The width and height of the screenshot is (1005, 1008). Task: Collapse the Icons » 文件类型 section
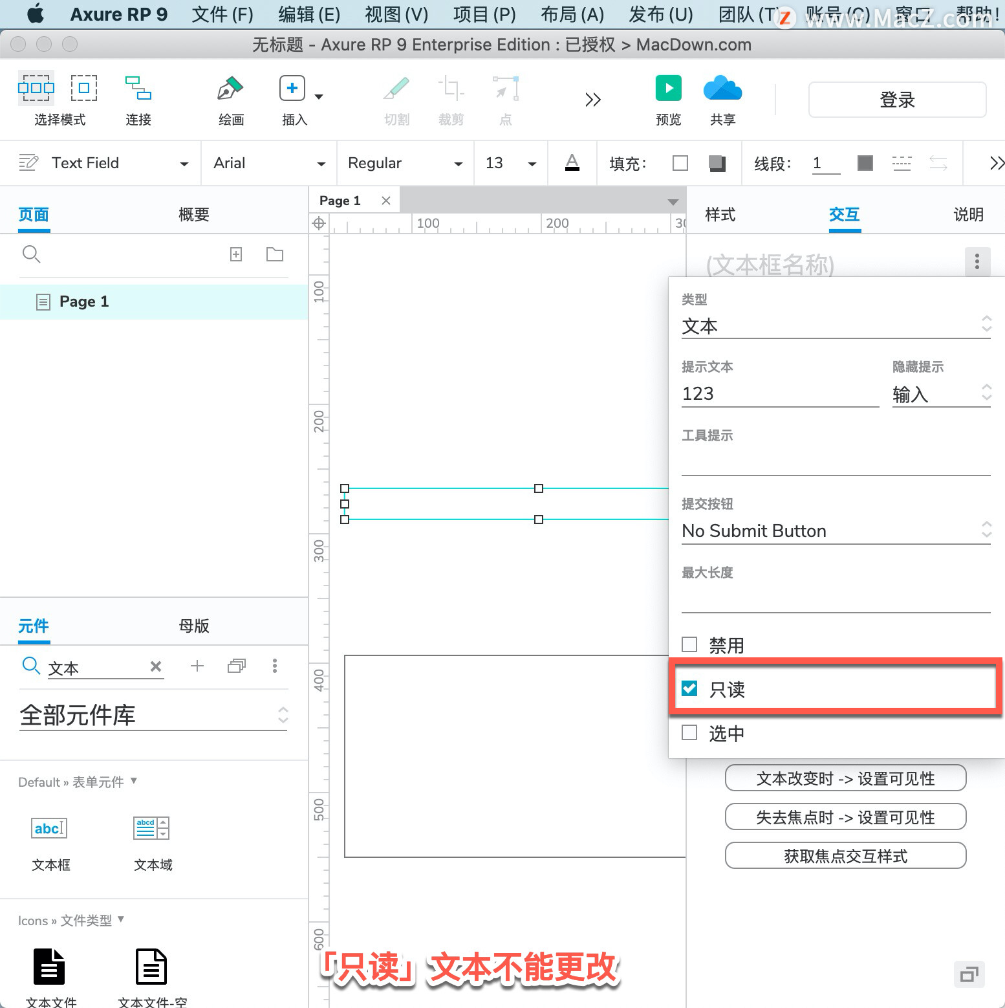(121, 919)
